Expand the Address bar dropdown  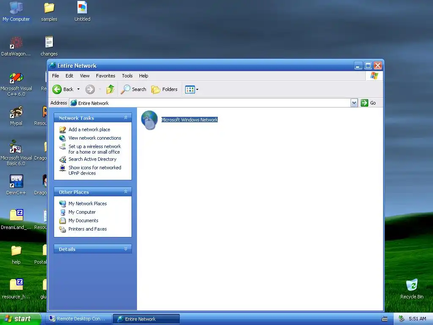354,103
